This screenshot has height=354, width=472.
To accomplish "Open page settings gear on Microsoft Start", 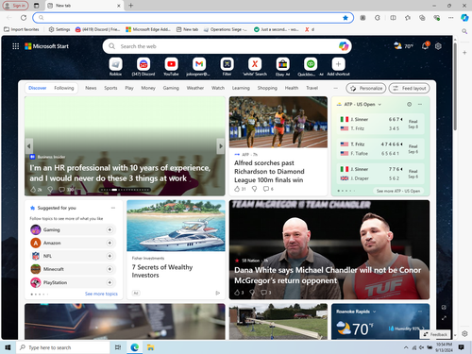I will [438, 46].
